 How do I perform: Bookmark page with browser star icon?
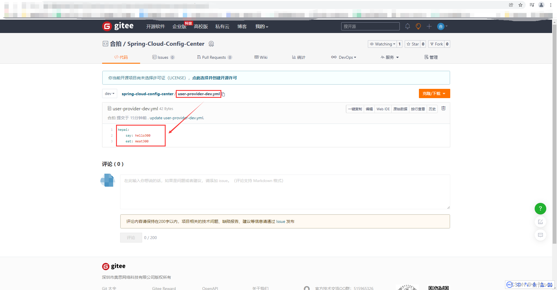coord(520,5)
